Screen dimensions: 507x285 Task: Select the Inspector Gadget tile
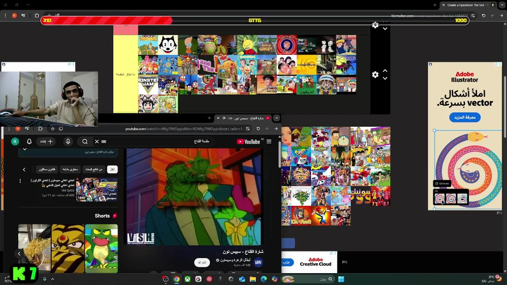tap(267, 45)
